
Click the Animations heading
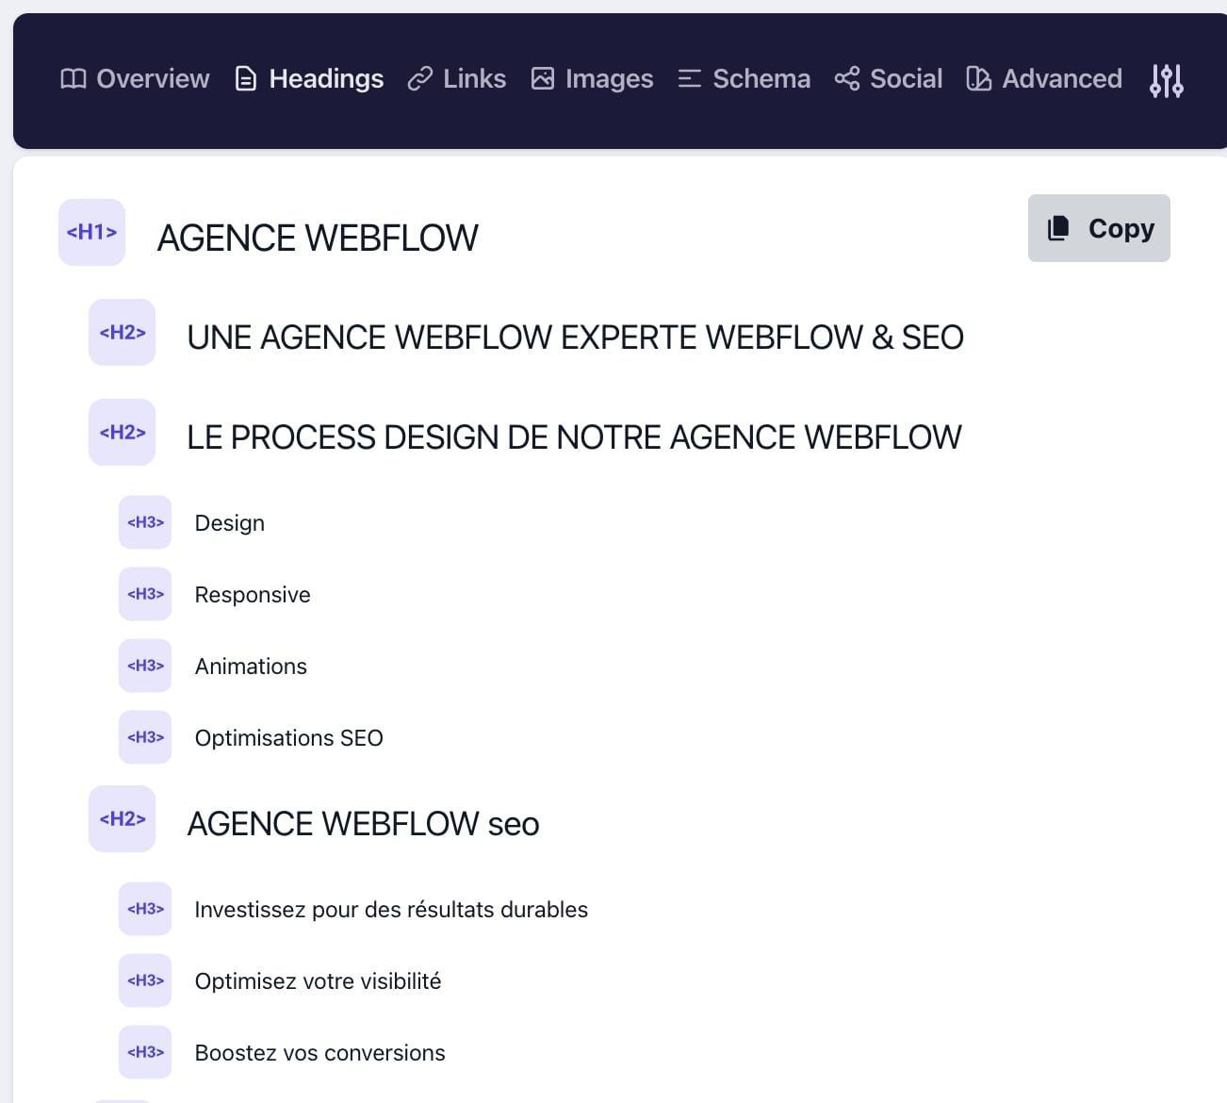click(x=251, y=667)
